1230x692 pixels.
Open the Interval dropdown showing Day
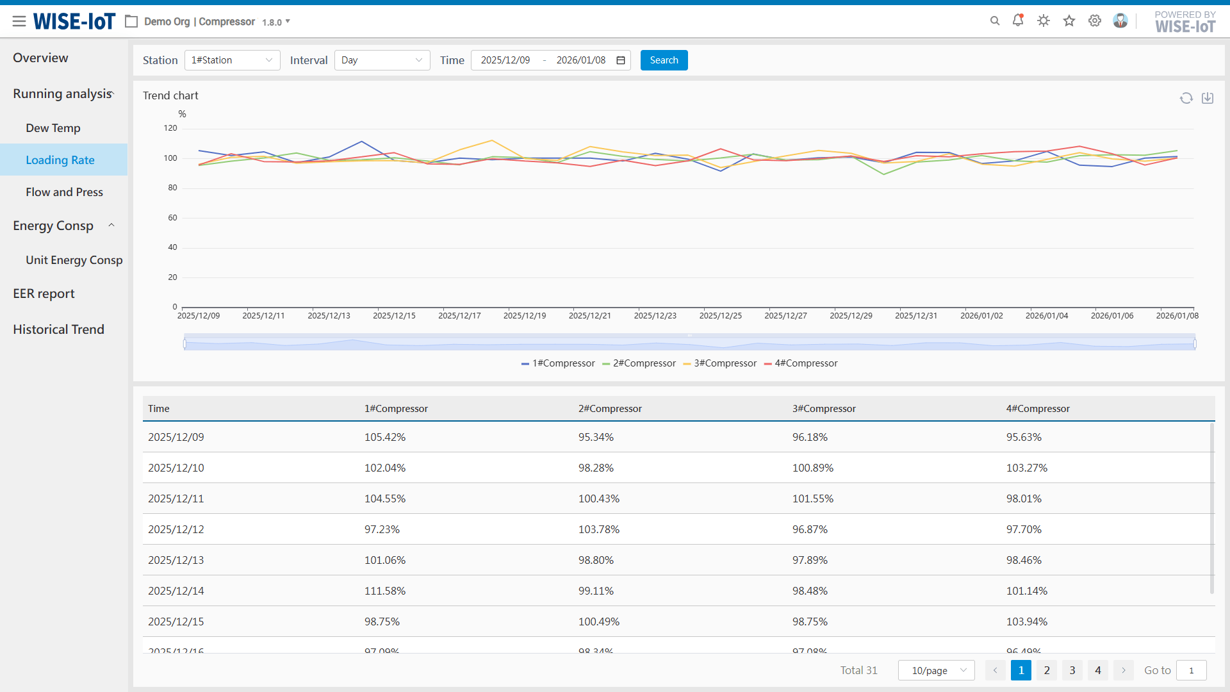pyautogui.click(x=382, y=60)
